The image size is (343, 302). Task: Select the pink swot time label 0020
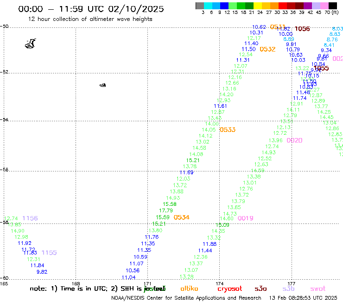(x=294, y=140)
